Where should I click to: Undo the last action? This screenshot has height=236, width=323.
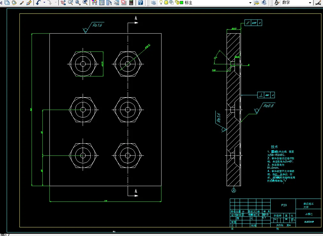(x=38, y=3)
